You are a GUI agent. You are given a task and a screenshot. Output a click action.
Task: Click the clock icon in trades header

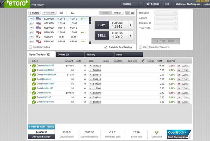pos(143,61)
